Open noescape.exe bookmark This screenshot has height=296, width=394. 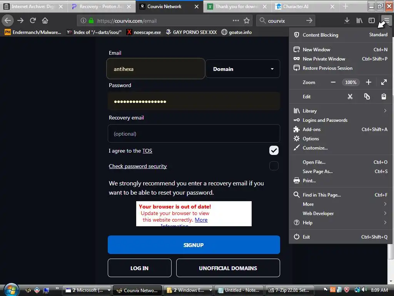click(144, 32)
